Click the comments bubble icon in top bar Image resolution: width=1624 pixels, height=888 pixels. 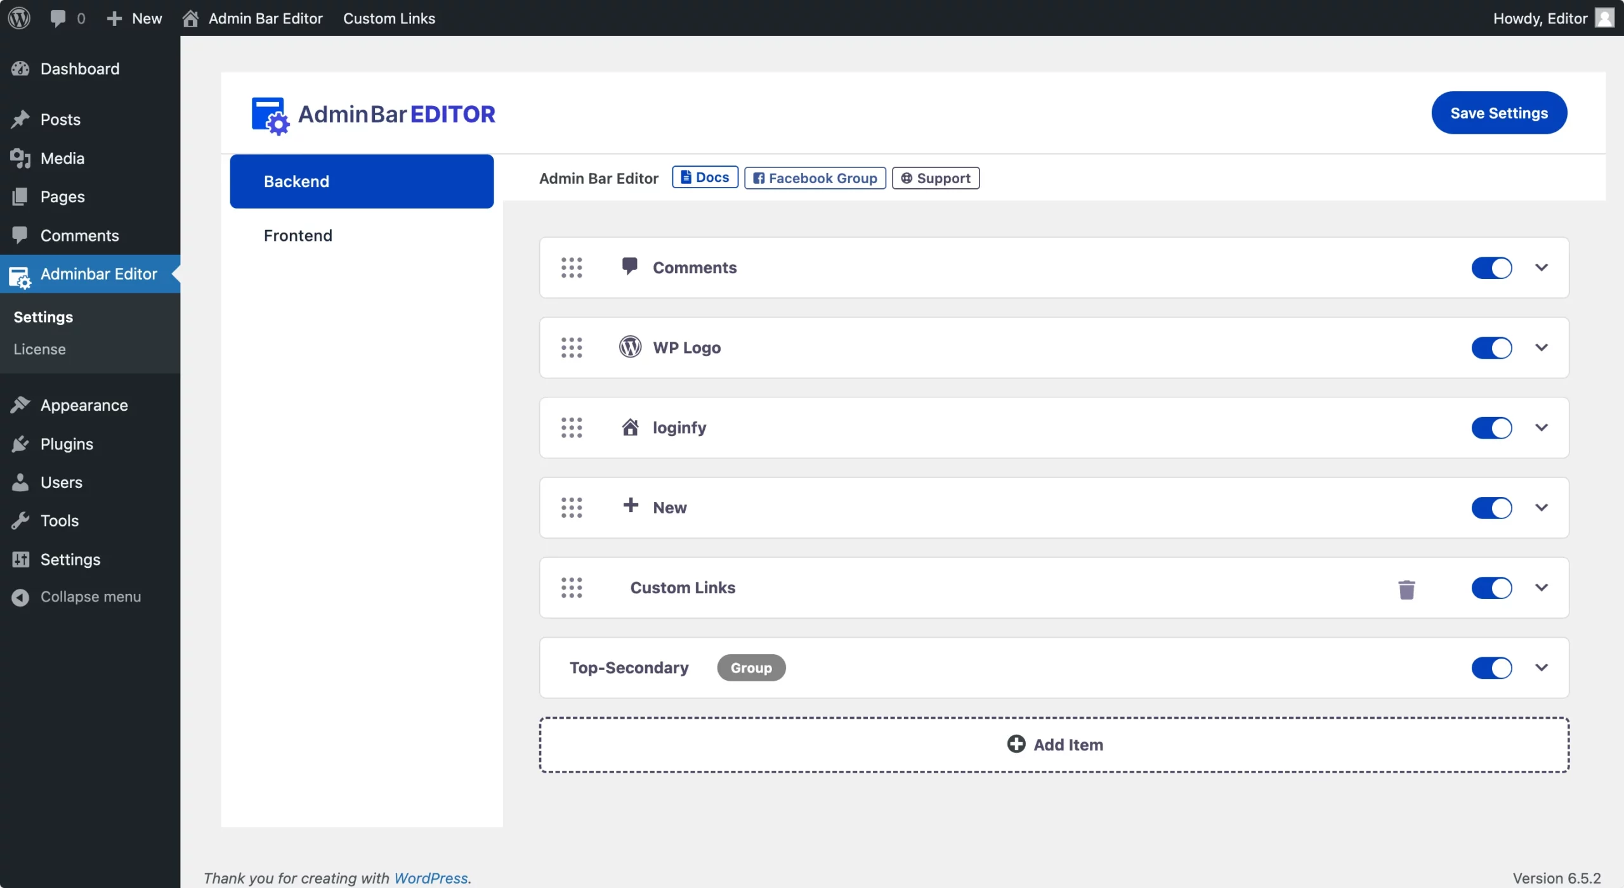(x=58, y=18)
